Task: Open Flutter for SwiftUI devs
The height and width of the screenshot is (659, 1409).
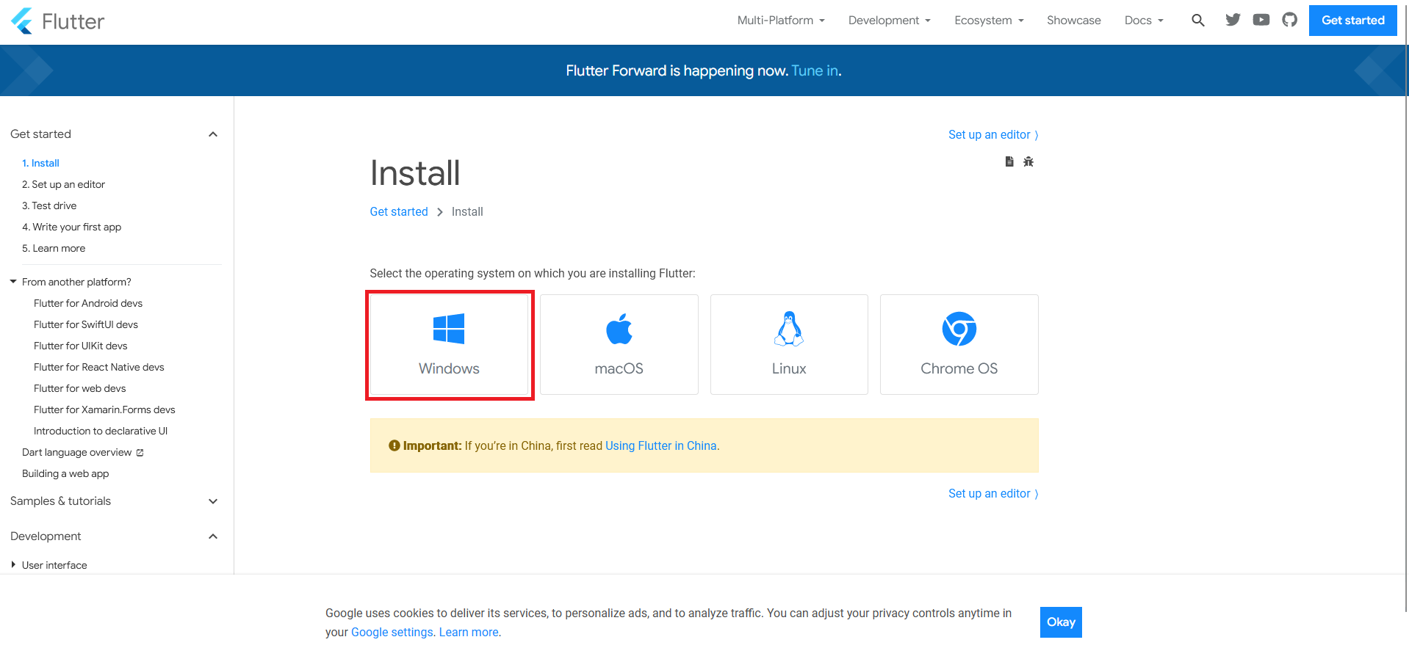Action: point(86,324)
